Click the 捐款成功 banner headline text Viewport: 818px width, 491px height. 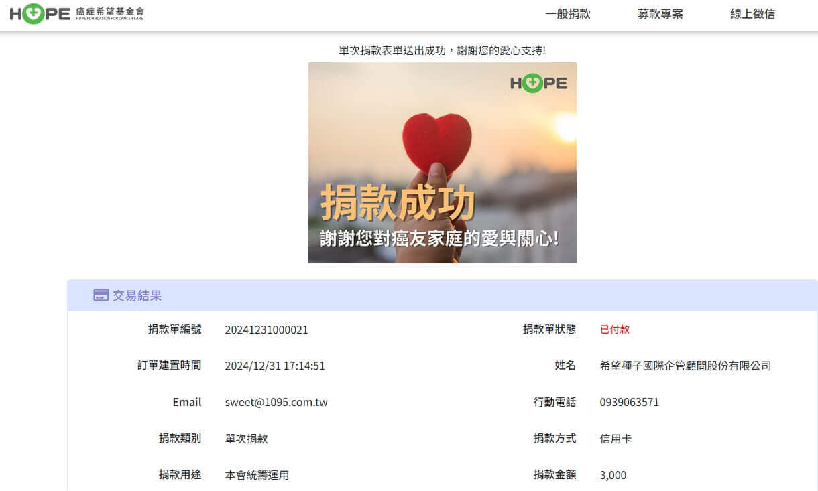click(x=398, y=203)
